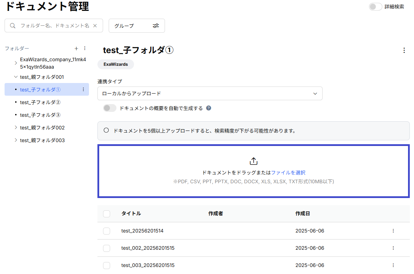Click the help question mark icon
This screenshot has width=414, height=274.
coord(209,108)
